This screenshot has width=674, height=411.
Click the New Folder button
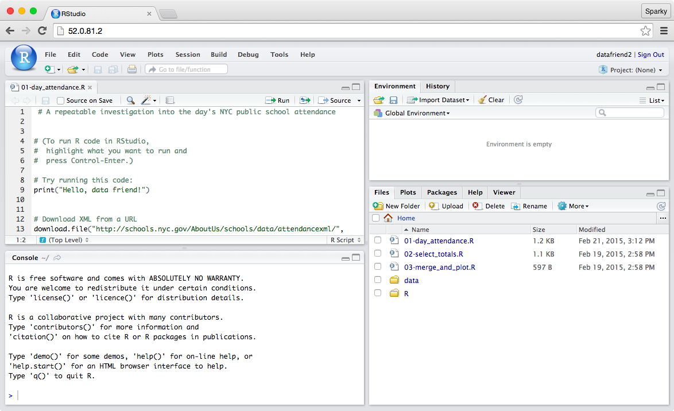pos(396,206)
